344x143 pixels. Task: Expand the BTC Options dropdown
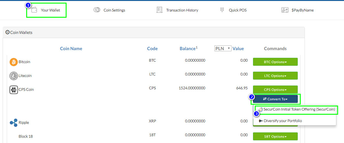pos(275,62)
